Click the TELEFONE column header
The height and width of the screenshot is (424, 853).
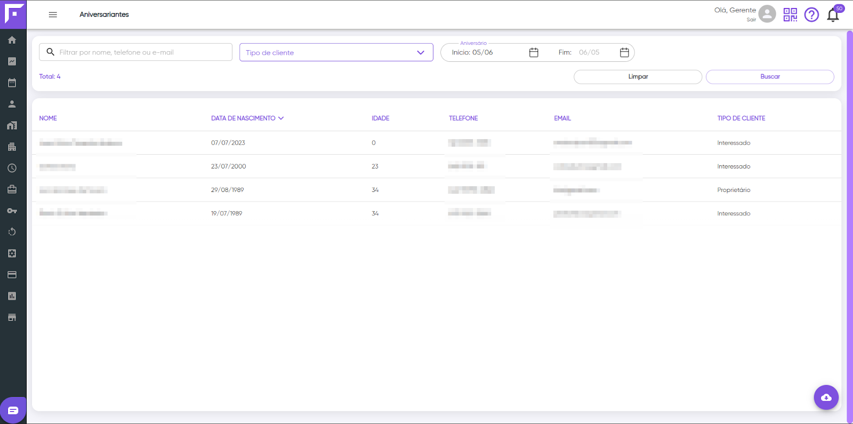[x=463, y=118]
